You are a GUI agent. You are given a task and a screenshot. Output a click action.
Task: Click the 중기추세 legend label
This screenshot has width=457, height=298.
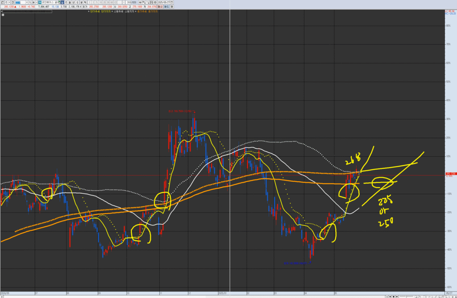point(142,11)
